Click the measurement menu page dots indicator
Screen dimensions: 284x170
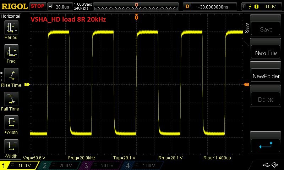(1, 76)
